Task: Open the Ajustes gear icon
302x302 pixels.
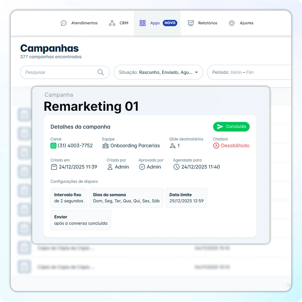Action: click(232, 23)
